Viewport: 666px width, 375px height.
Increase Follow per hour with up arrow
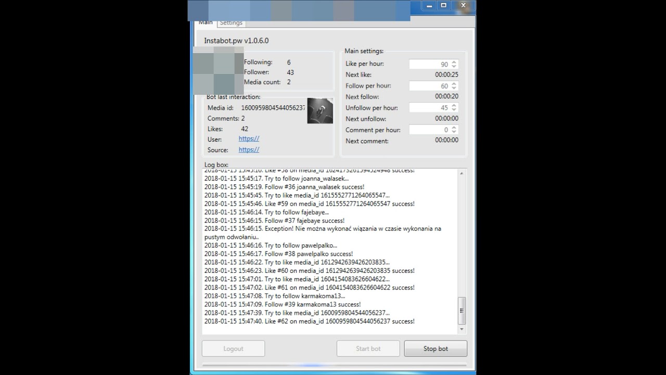[x=454, y=84]
